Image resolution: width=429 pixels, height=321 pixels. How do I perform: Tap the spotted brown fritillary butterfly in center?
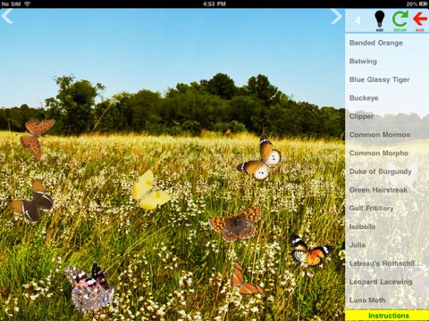point(235,224)
